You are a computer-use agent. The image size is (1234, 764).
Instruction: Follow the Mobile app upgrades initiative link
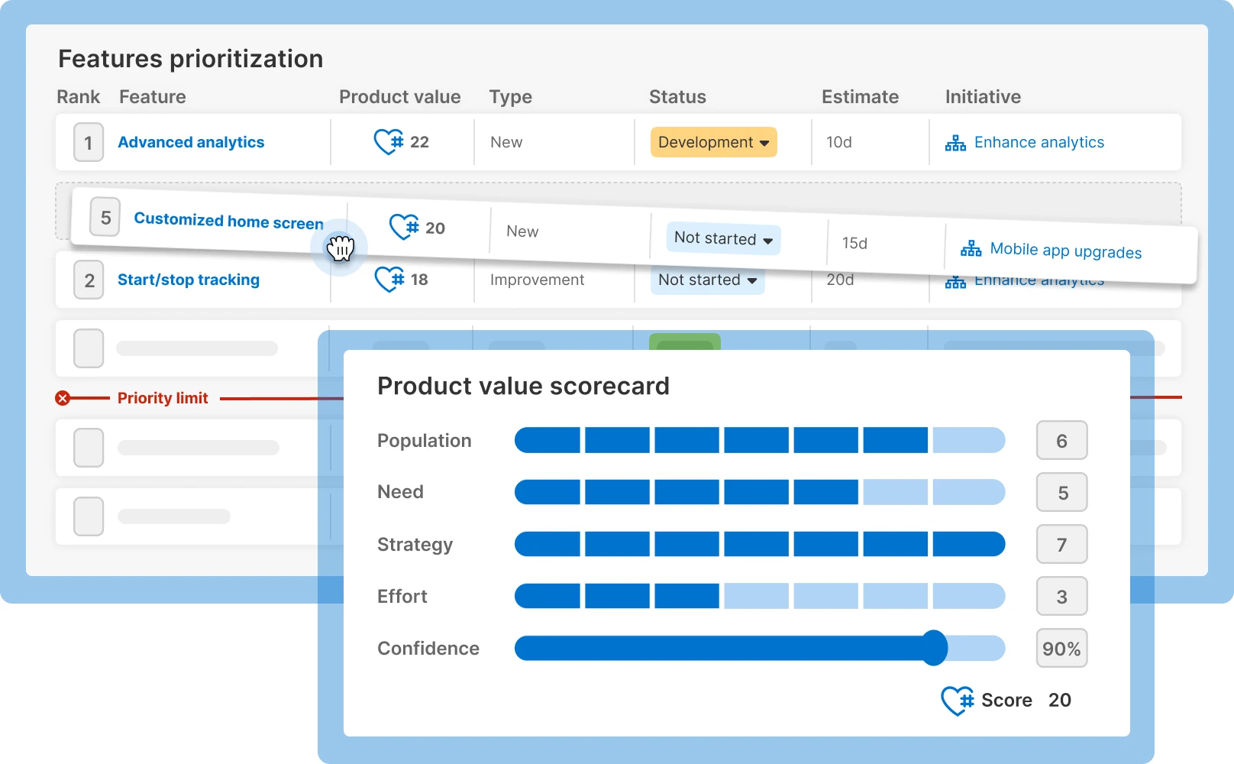1066,251
